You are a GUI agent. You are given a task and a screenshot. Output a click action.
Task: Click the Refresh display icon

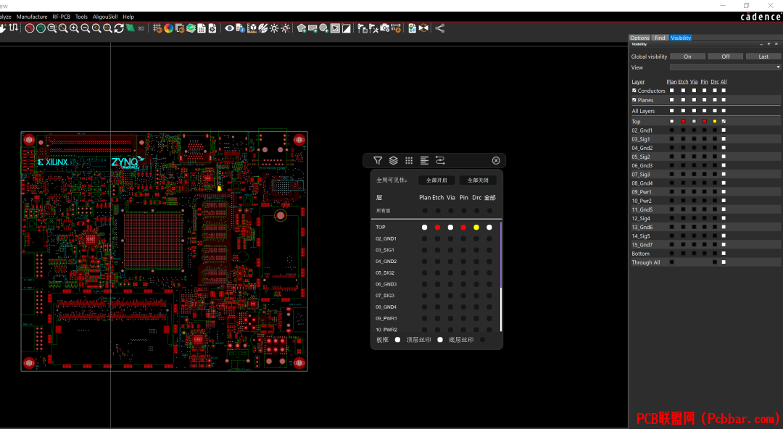coord(119,28)
